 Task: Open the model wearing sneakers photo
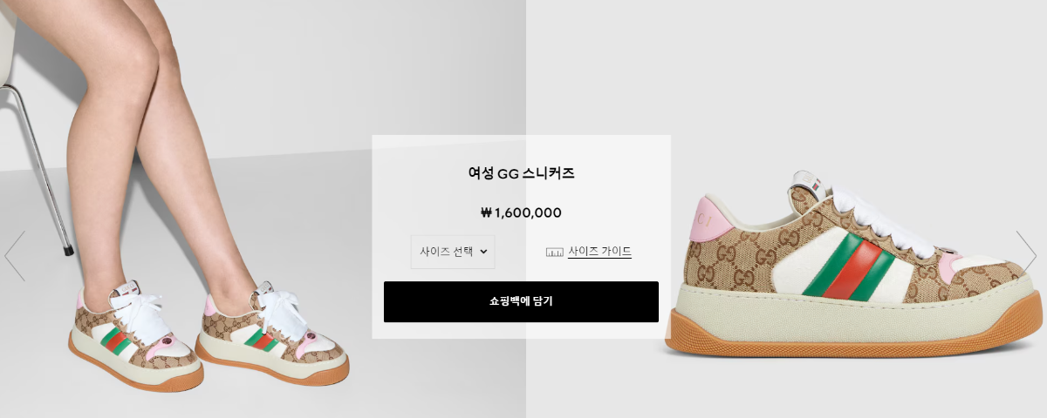(x=262, y=209)
